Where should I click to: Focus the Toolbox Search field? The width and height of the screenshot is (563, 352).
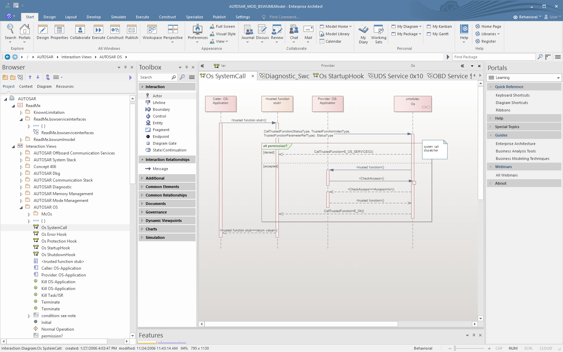point(156,77)
